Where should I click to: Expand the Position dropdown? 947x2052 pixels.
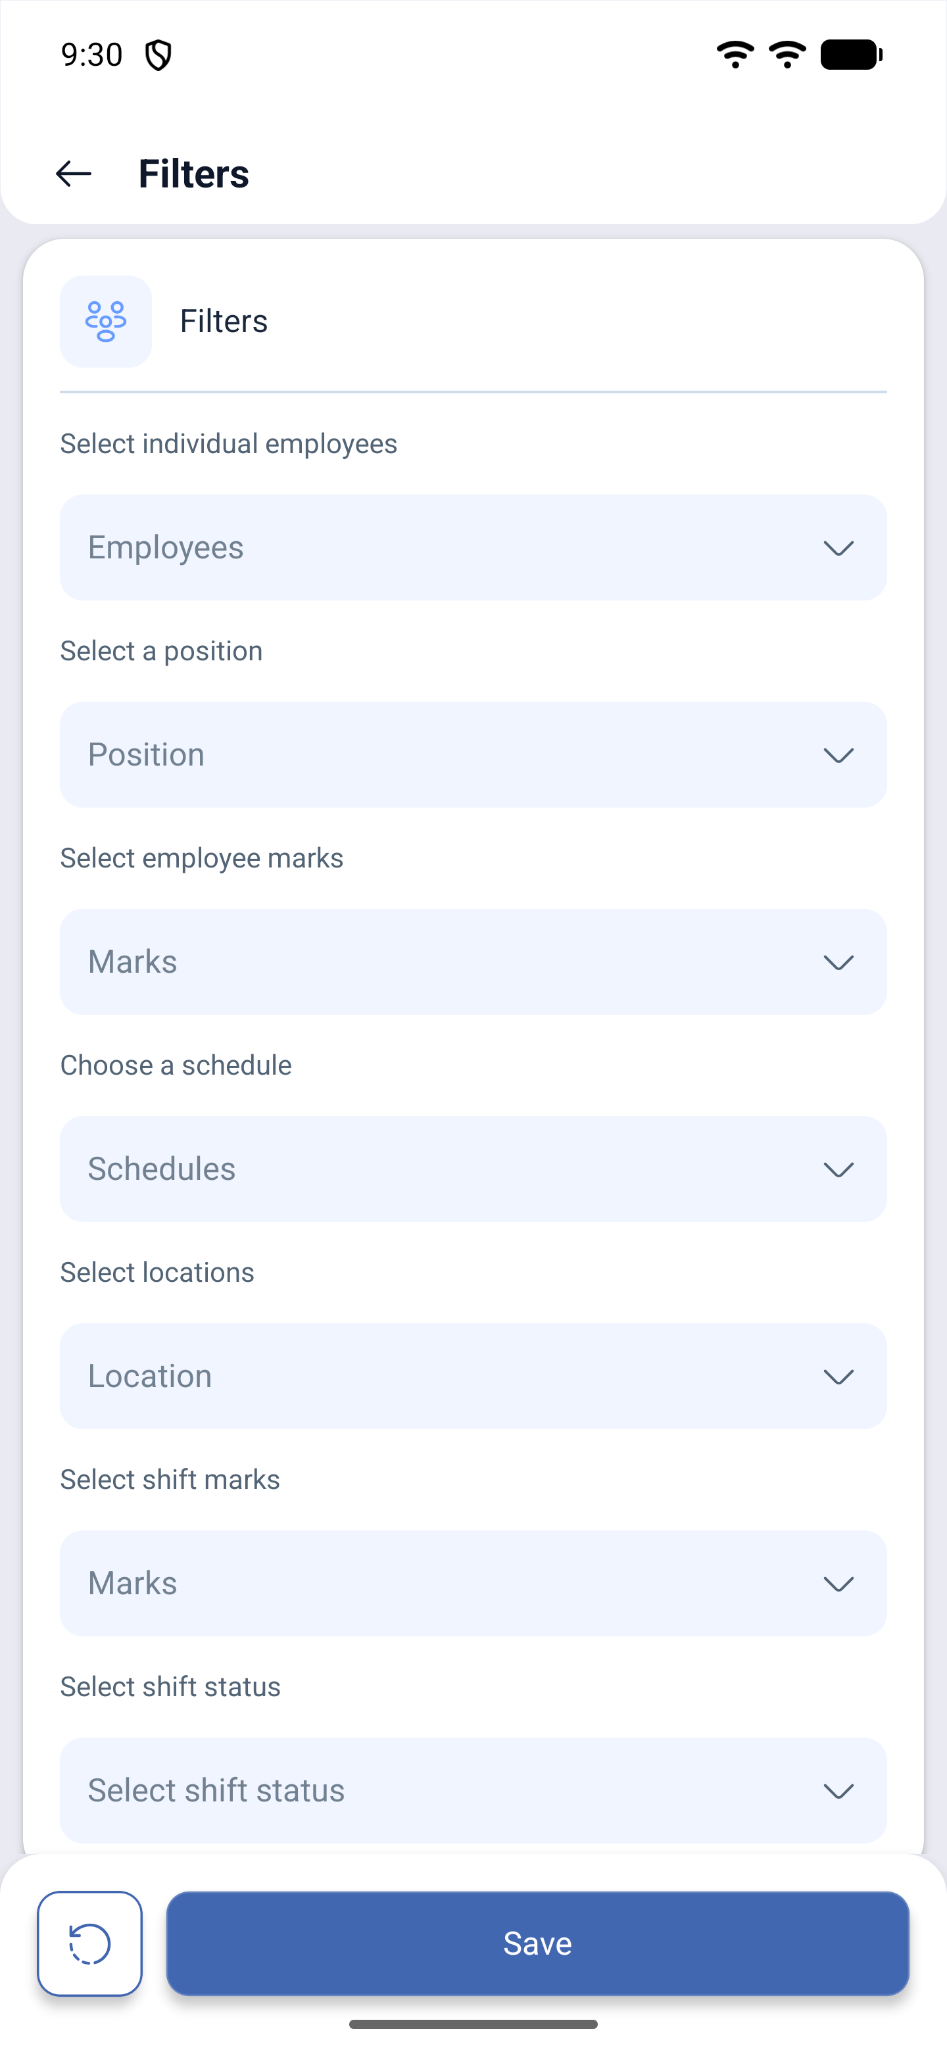(473, 754)
